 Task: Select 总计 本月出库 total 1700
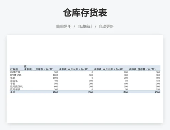coord(125,92)
